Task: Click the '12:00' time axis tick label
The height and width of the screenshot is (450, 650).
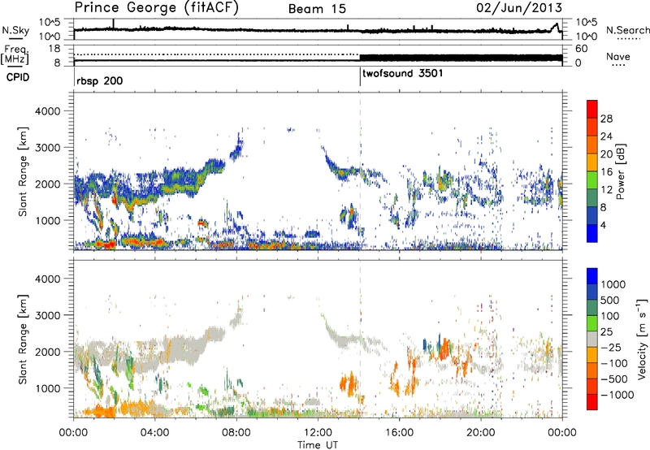Action: 318,432
